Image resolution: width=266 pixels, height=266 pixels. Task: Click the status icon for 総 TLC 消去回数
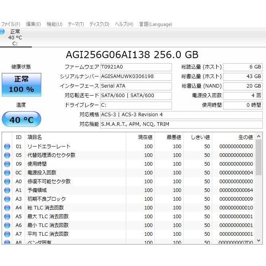(7, 208)
